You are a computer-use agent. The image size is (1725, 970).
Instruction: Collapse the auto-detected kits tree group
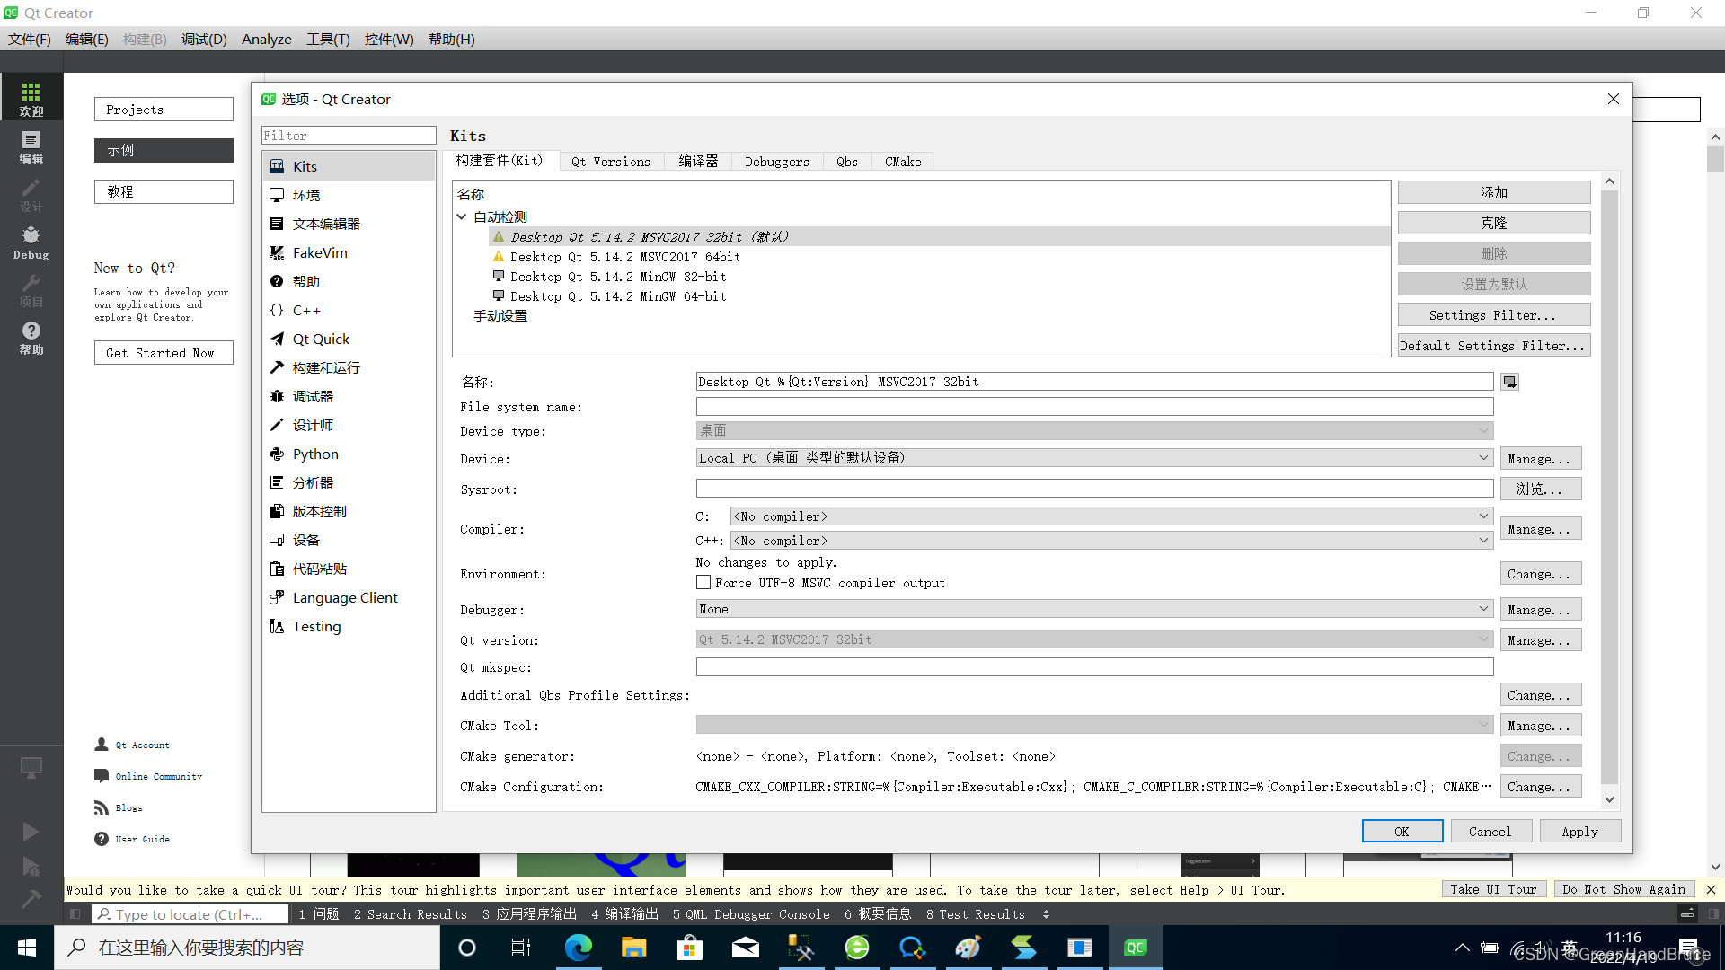coord(462,217)
